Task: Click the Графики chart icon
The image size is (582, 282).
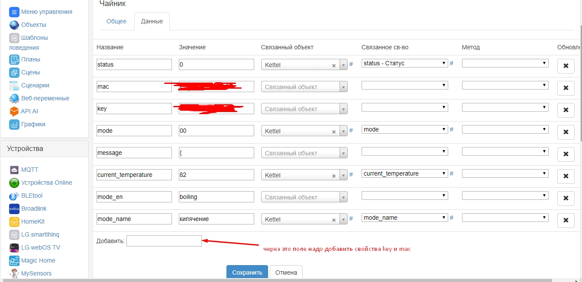Action: pyautogui.click(x=14, y=124)
